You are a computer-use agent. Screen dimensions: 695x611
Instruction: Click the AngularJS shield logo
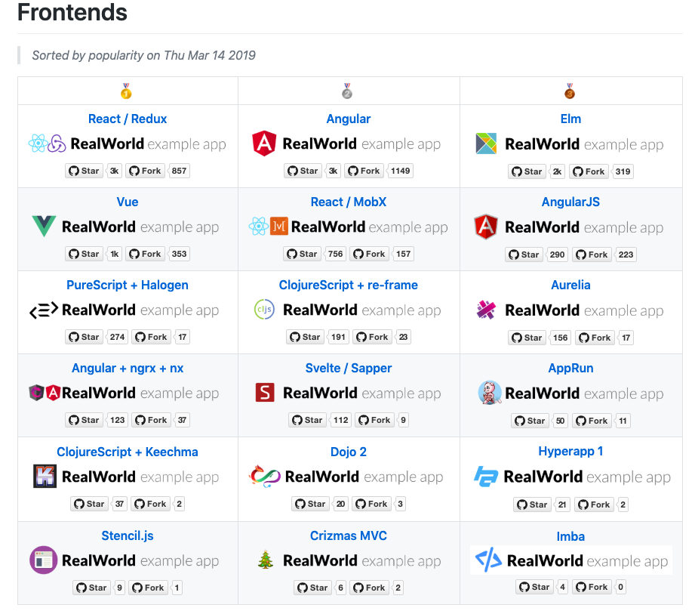pos(486,227)
